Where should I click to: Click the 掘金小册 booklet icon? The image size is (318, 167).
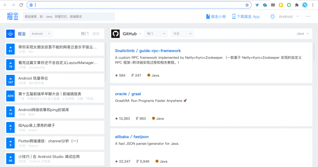click(x=208, y=17)
